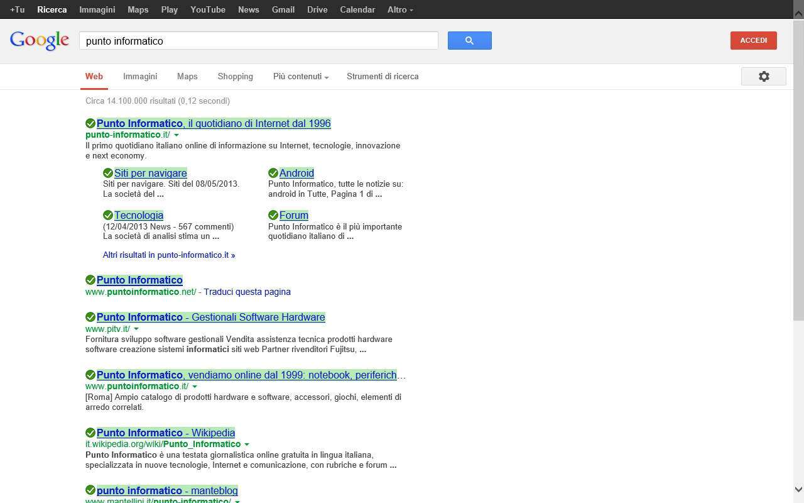
Task: Click green checkmark next to Android sitelink
Action: [x=273, y=173]
